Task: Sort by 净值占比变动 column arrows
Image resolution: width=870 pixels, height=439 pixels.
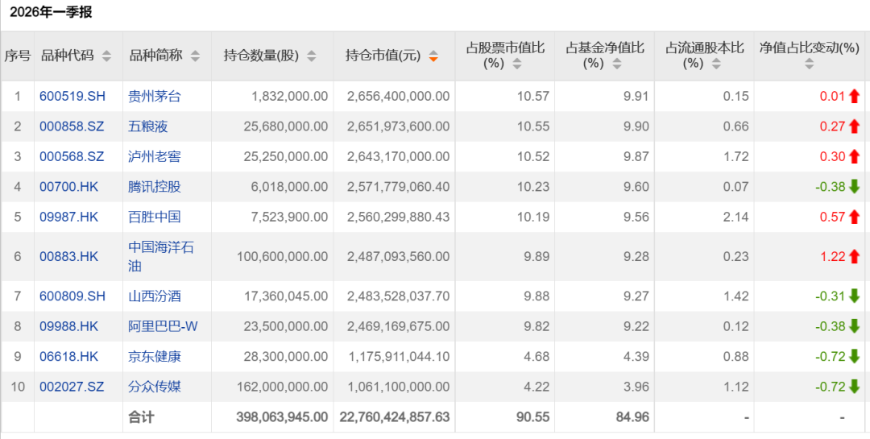Action: (810, 64)
